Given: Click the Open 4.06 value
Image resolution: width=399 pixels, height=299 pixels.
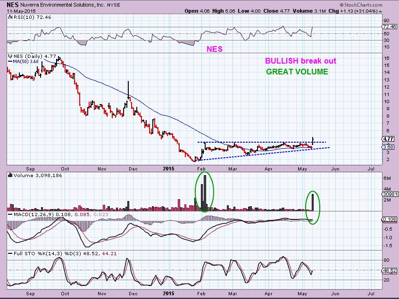Looking at the screenshot, I should (x=197, y=11).
